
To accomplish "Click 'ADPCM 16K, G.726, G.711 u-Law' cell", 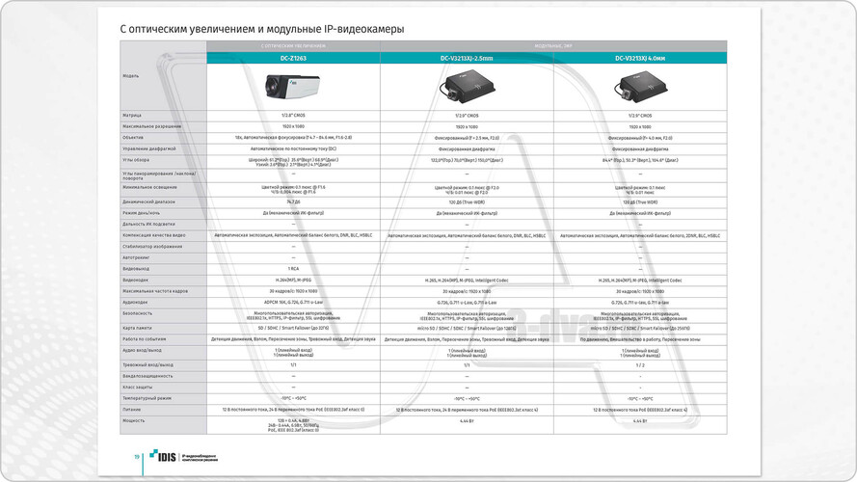I will (293, 302).
